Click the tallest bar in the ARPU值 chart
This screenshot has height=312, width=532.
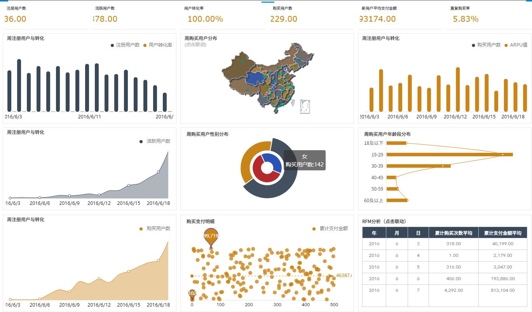click(458, 90)
